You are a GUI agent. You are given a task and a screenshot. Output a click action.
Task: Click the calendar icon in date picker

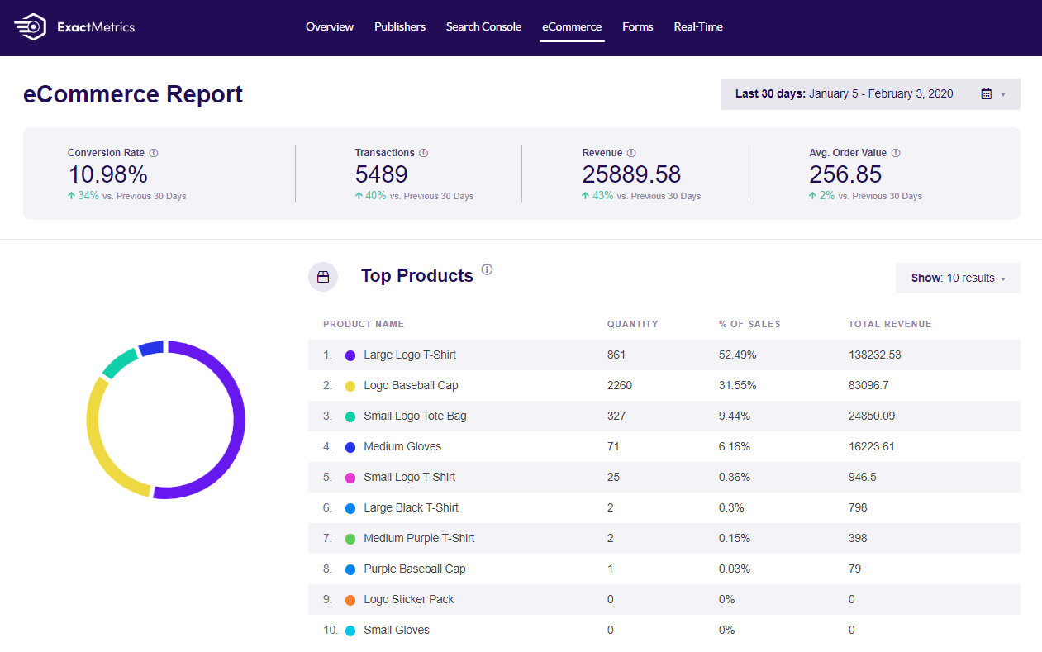tap(986, 94)
